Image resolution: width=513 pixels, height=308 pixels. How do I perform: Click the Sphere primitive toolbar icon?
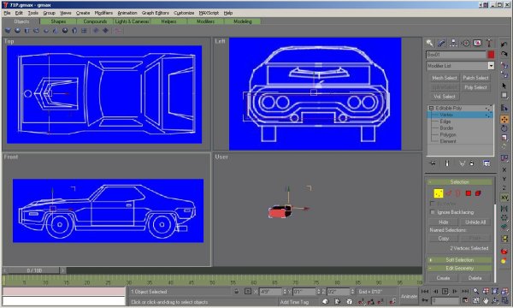point(17,31)
